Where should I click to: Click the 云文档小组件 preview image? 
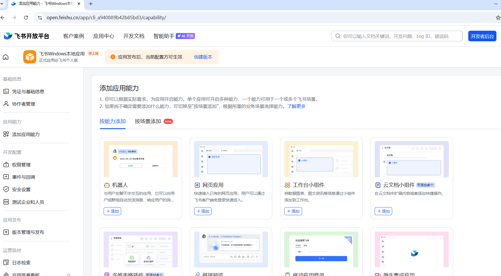pos(411,159)
